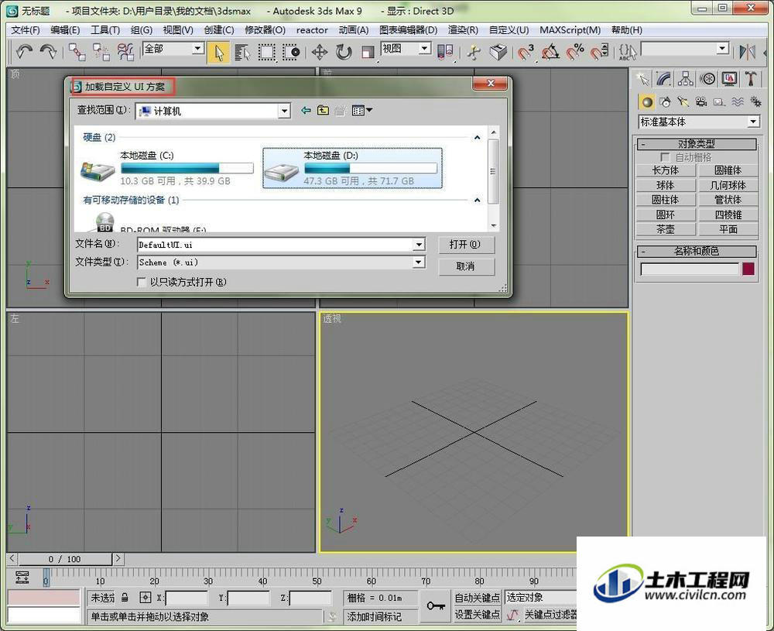
Task: Open the 自定义(U) menu
Action: pos(509,30)
